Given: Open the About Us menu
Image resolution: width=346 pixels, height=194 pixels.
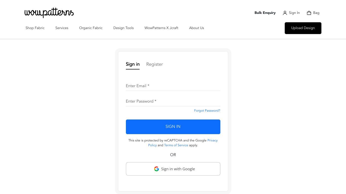Looking at the screenshot, I should click(x=197, y=28).
